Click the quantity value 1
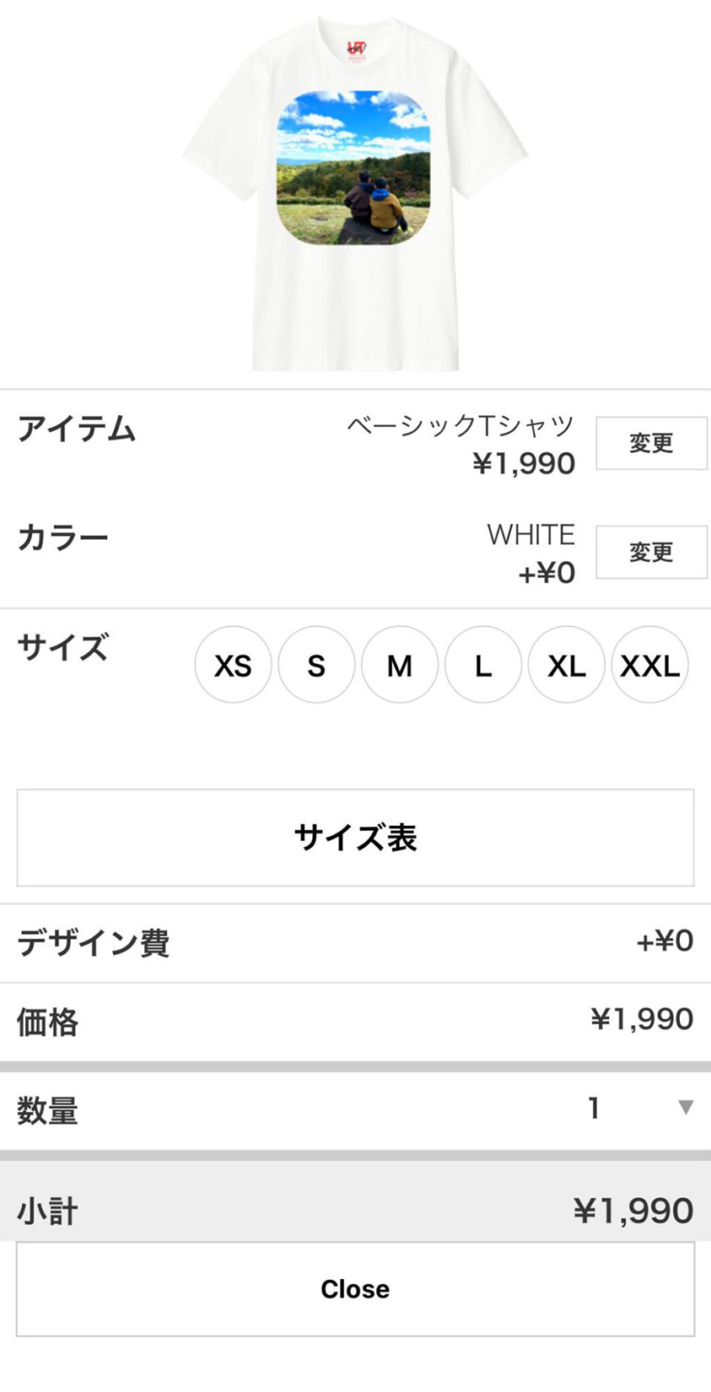The height and width of the screenshot is (1392, 711). click(594, 1108)
